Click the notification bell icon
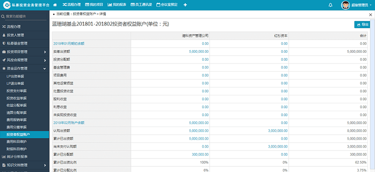The width and height of the screenshot is (375, 172). click(x=330, y=5)
